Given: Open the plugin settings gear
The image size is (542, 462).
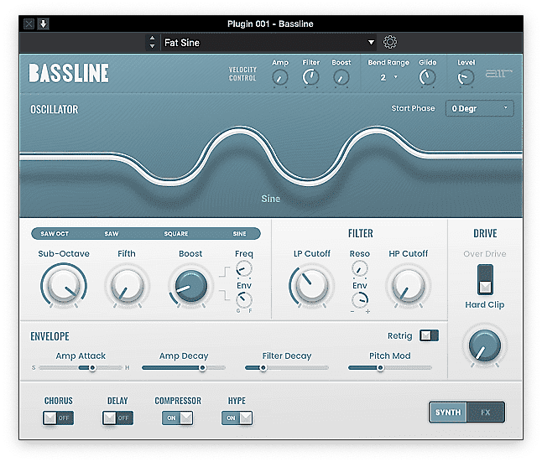Looking at the screenshot, I should pos(390,42).
